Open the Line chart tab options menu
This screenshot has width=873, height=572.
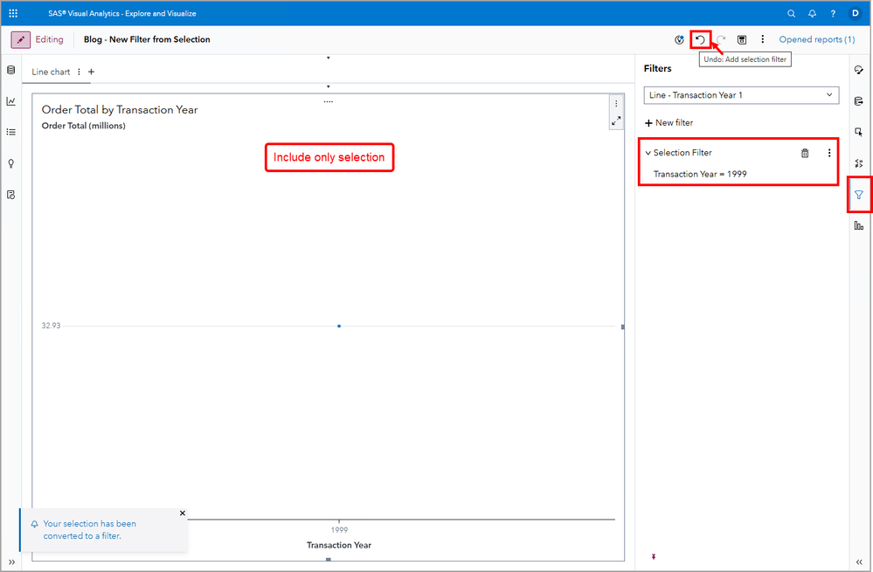click(x=79, y=72)
